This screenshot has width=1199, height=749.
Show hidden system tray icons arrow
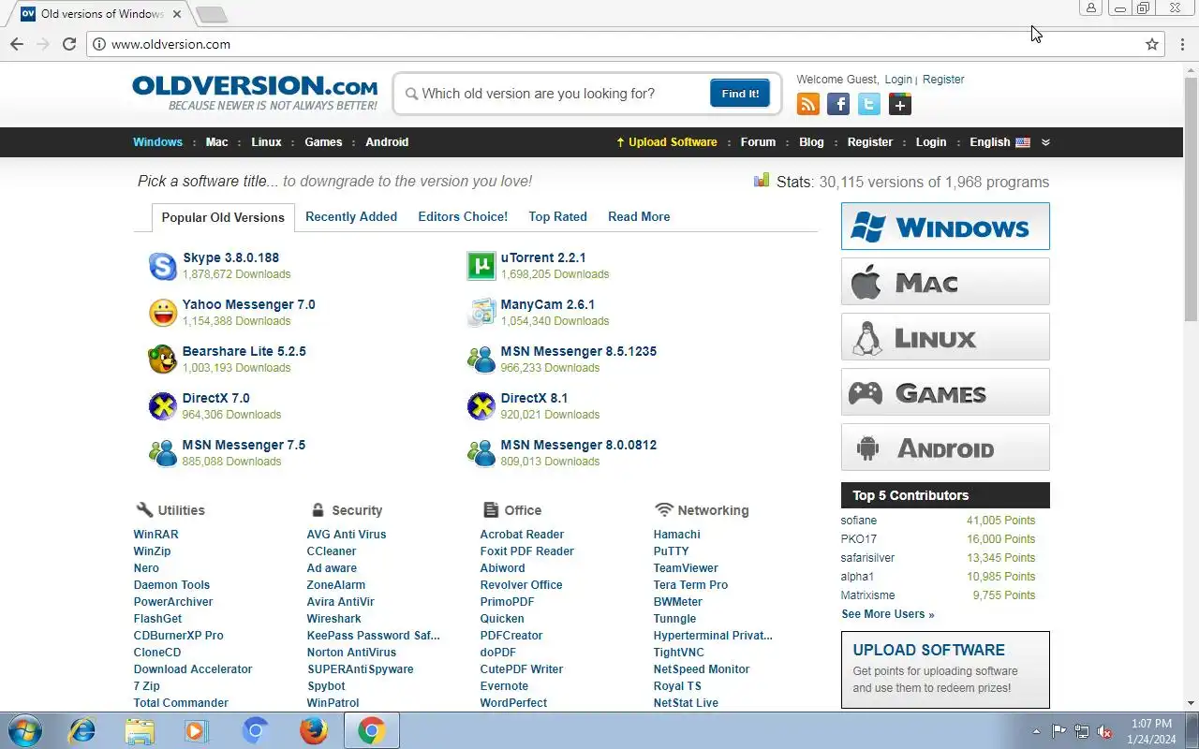pyautogui.click(x=1036, y=731)
